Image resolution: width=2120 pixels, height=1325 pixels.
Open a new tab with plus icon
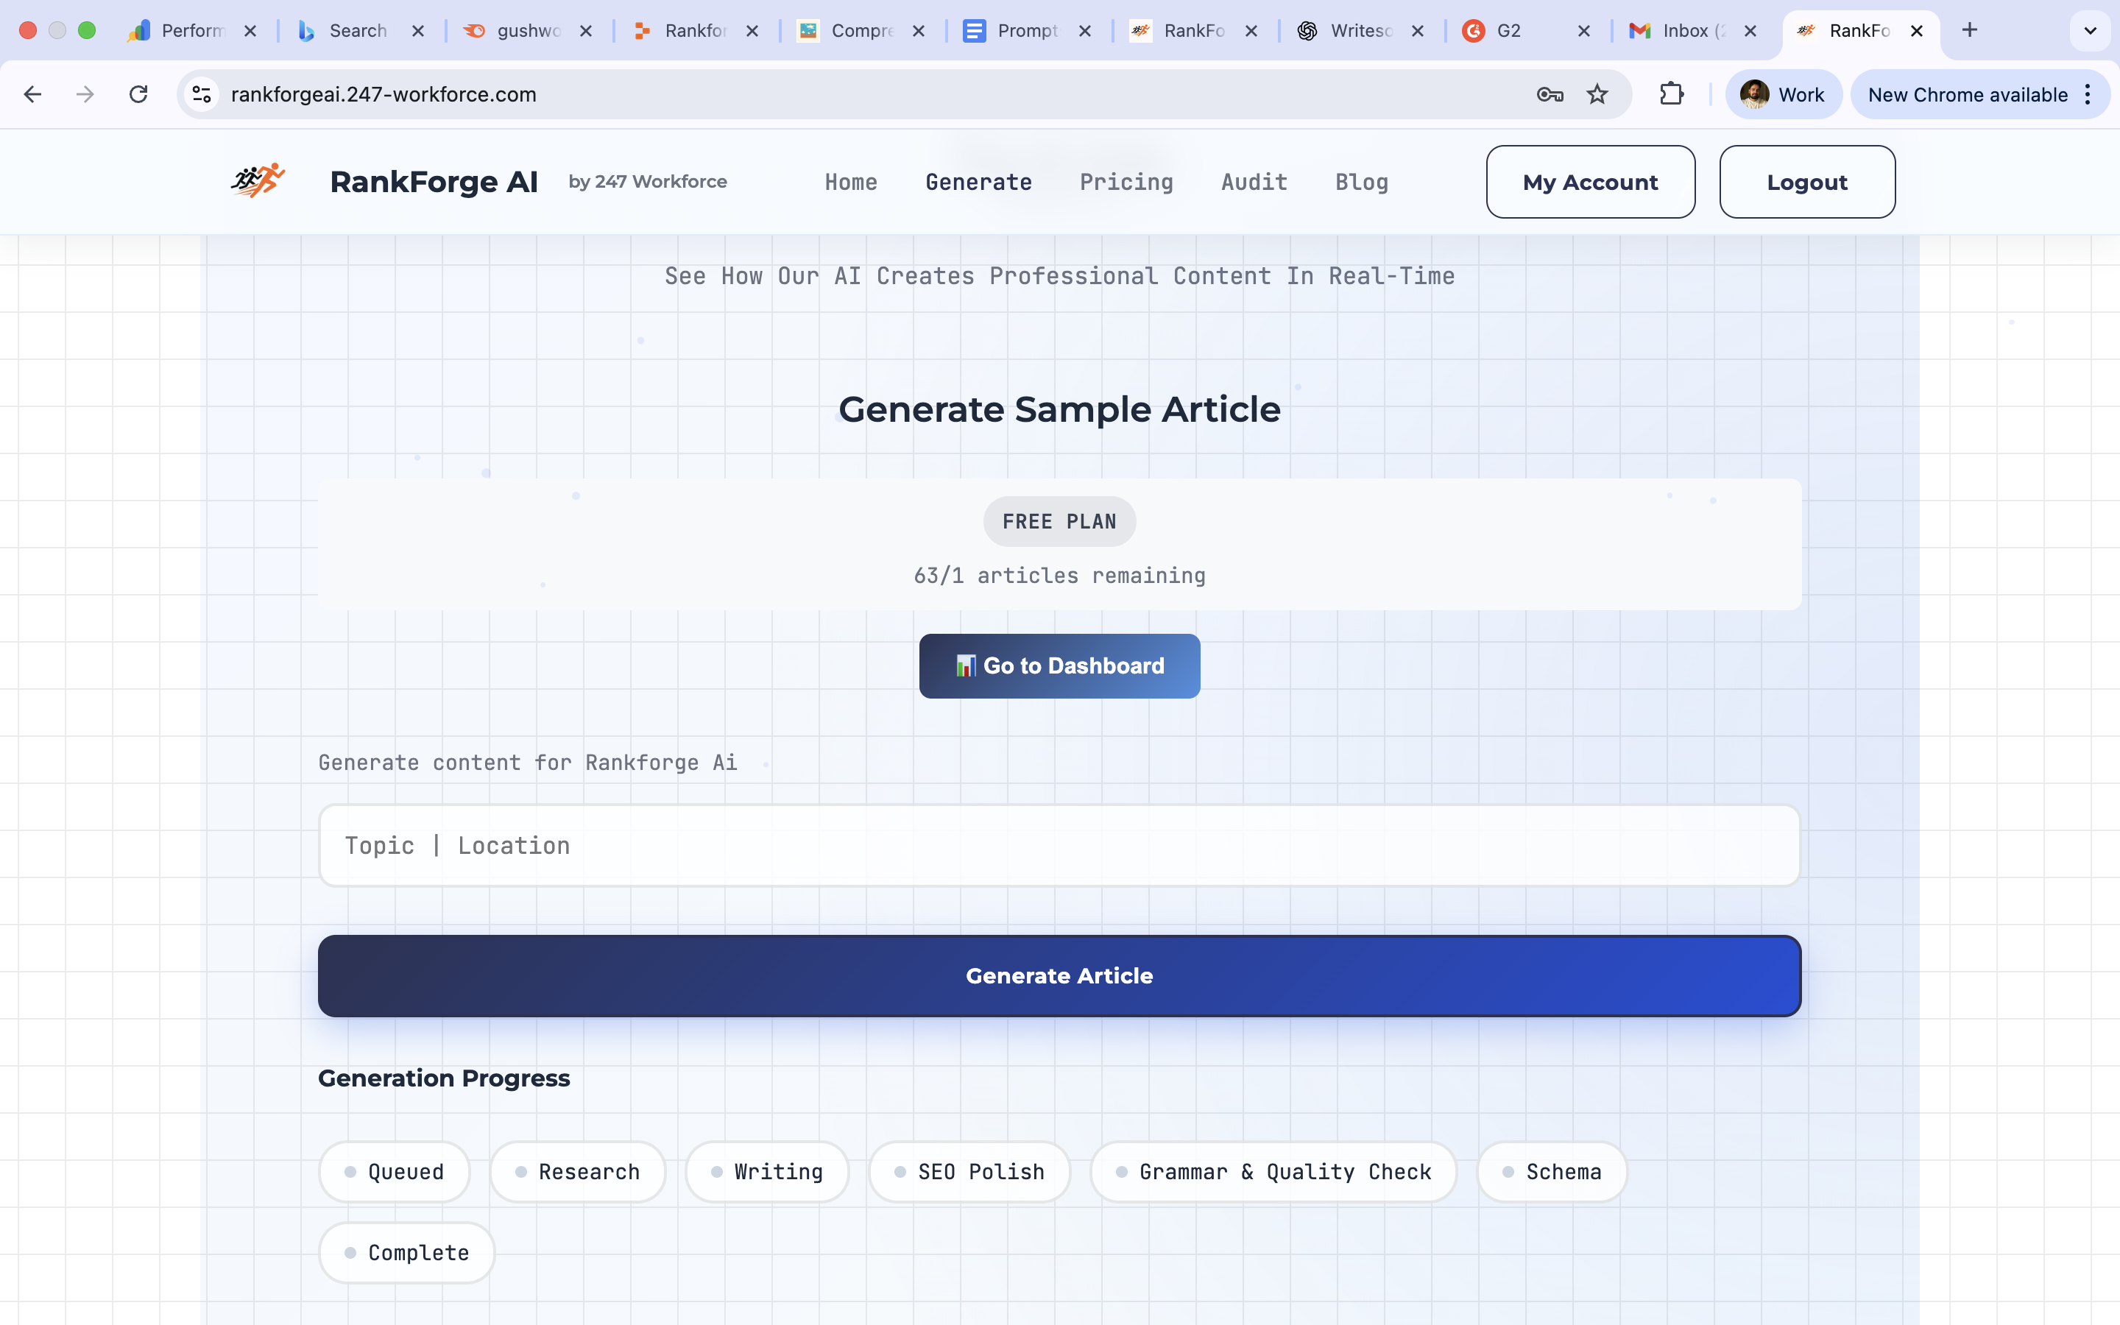pos(1969,31)
